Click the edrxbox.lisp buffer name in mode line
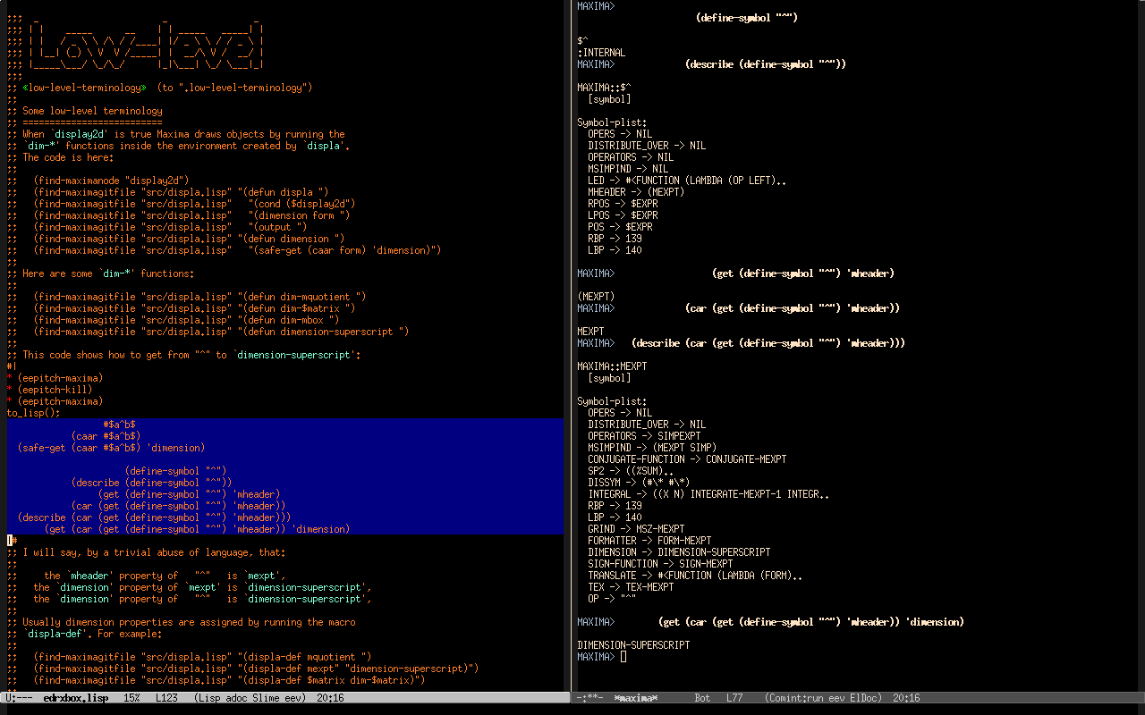 (75, 698)
